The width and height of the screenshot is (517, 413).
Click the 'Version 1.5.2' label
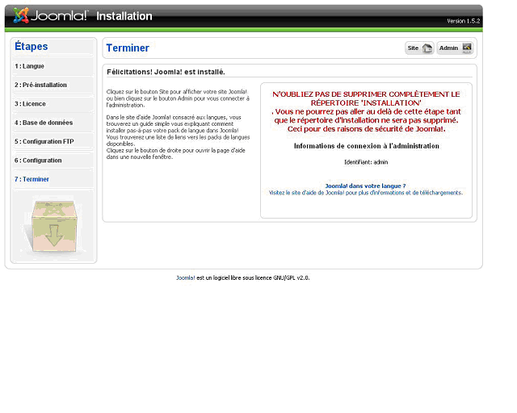pyautogui.click(x=463, y=21)
